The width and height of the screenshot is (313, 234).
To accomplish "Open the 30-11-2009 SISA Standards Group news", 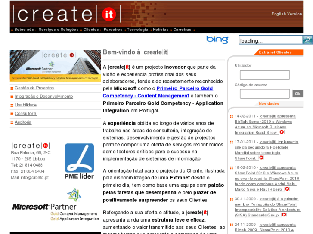I will click(x=267, y=207).
